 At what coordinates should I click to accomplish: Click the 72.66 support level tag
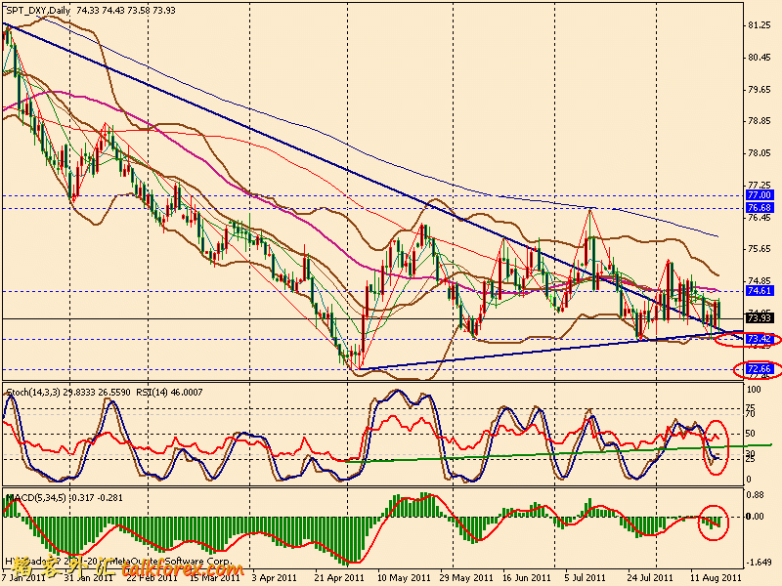(760, 369)
